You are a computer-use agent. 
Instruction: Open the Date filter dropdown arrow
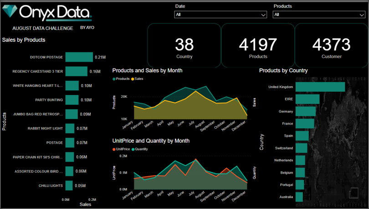point(263,15)
